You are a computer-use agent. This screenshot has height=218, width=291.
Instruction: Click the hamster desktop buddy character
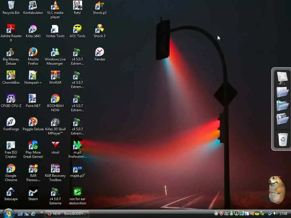click(277, 190)
